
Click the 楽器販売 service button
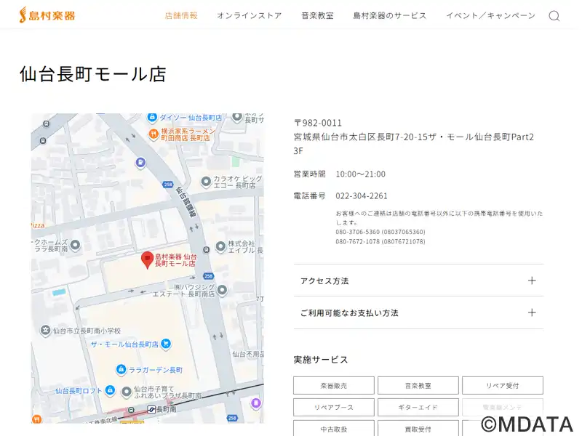pyautogui.click(x=334, y=386)
